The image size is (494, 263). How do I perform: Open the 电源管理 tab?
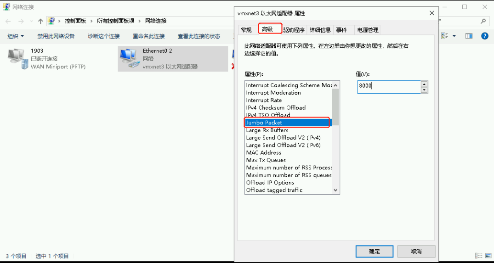point(367,30)
